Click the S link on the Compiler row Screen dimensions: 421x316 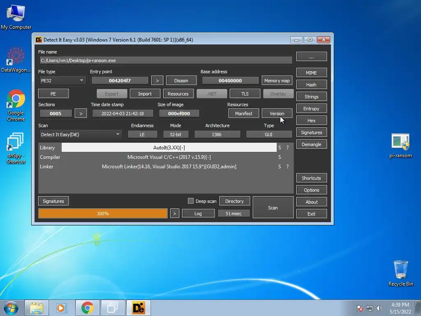[x=280, y=157]
